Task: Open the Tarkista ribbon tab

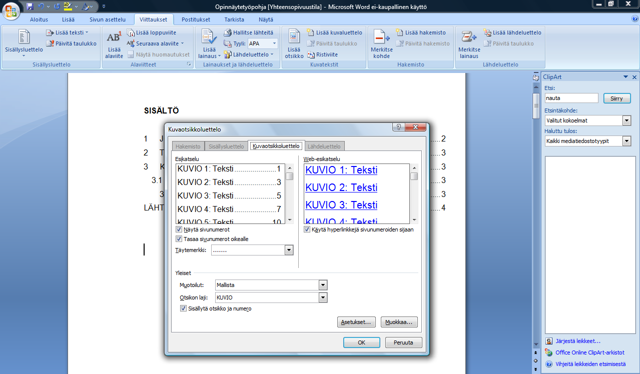Action: (234, 19)
